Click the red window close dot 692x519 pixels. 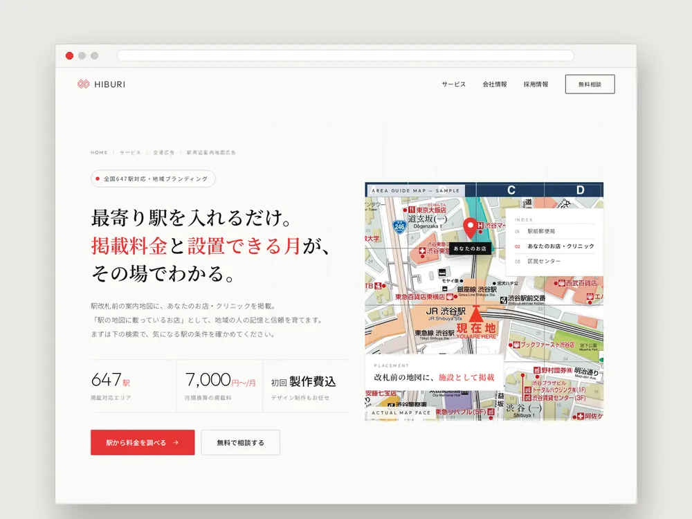click(x=69, y=55)
